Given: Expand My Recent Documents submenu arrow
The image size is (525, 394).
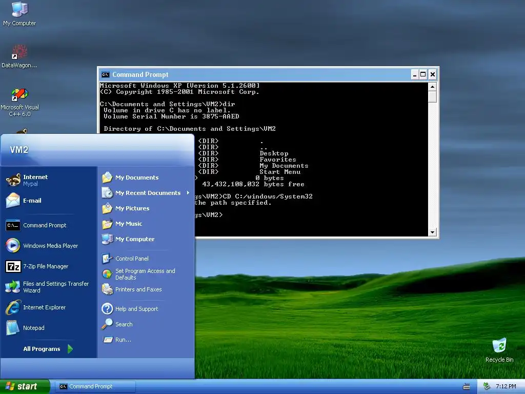Looking at the screenshot, I should [x=188, y=193].
